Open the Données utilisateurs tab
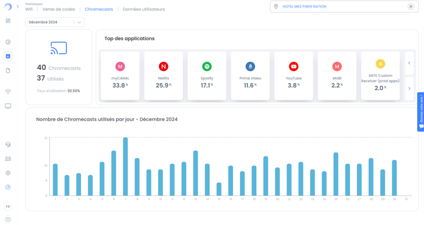Screen dimensions: 424x225 click(x=143, y=9)
